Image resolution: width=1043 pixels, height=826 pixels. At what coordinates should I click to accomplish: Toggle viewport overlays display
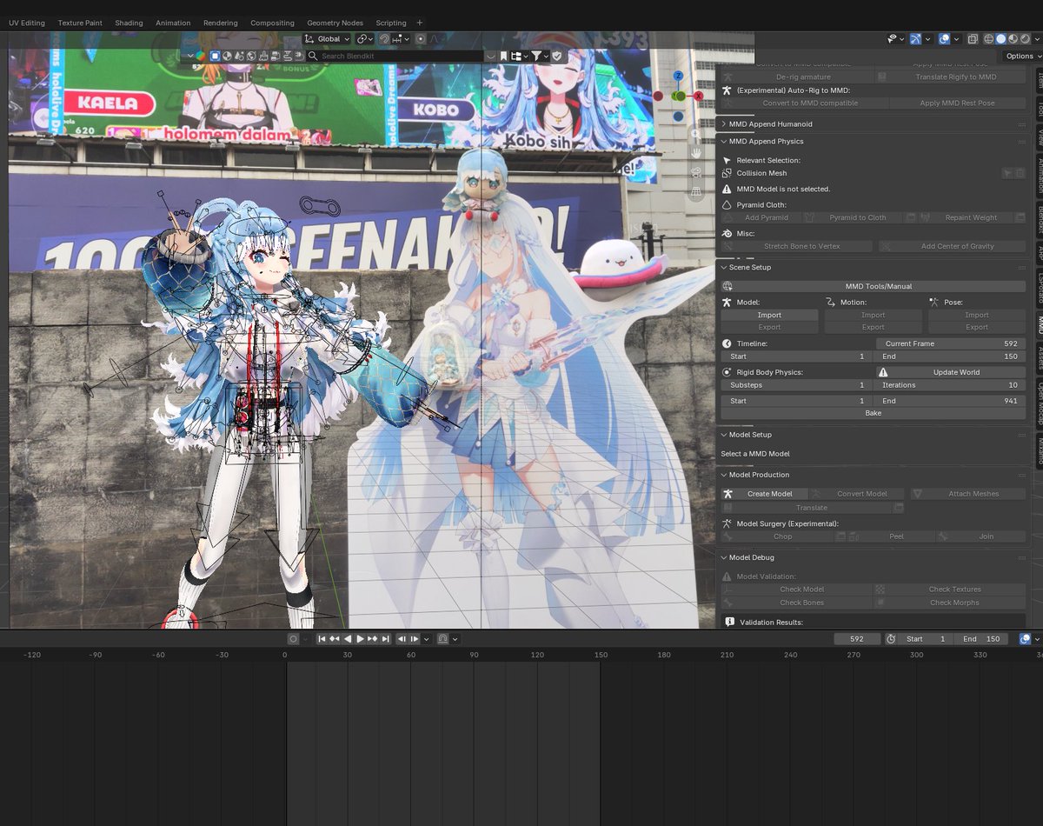[x=944, y=39]
